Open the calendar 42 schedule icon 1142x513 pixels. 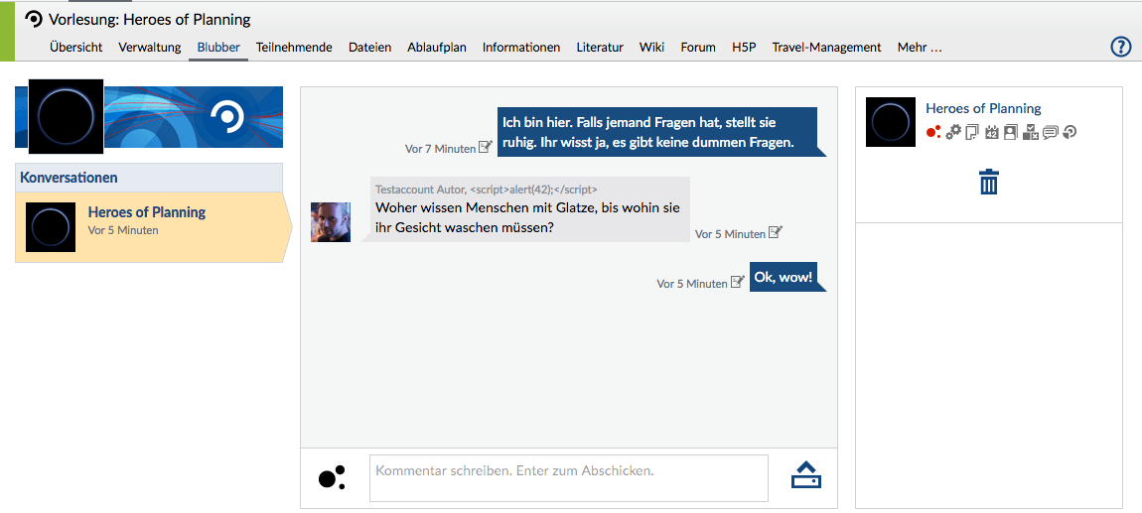click(991, 132)
